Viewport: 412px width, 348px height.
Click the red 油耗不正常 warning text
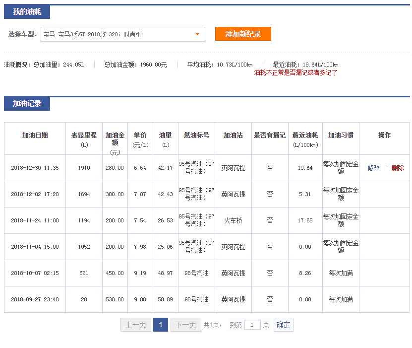[295, 73]
